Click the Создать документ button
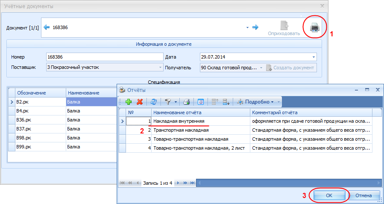Image resolution: width=384 pixels, height=204 pixels. click(290, 68)
